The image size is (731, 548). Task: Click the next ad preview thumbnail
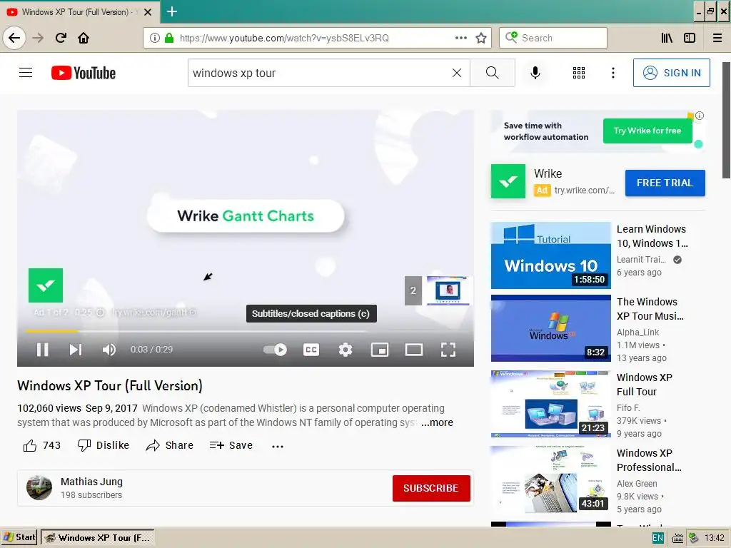click(439, 290)
